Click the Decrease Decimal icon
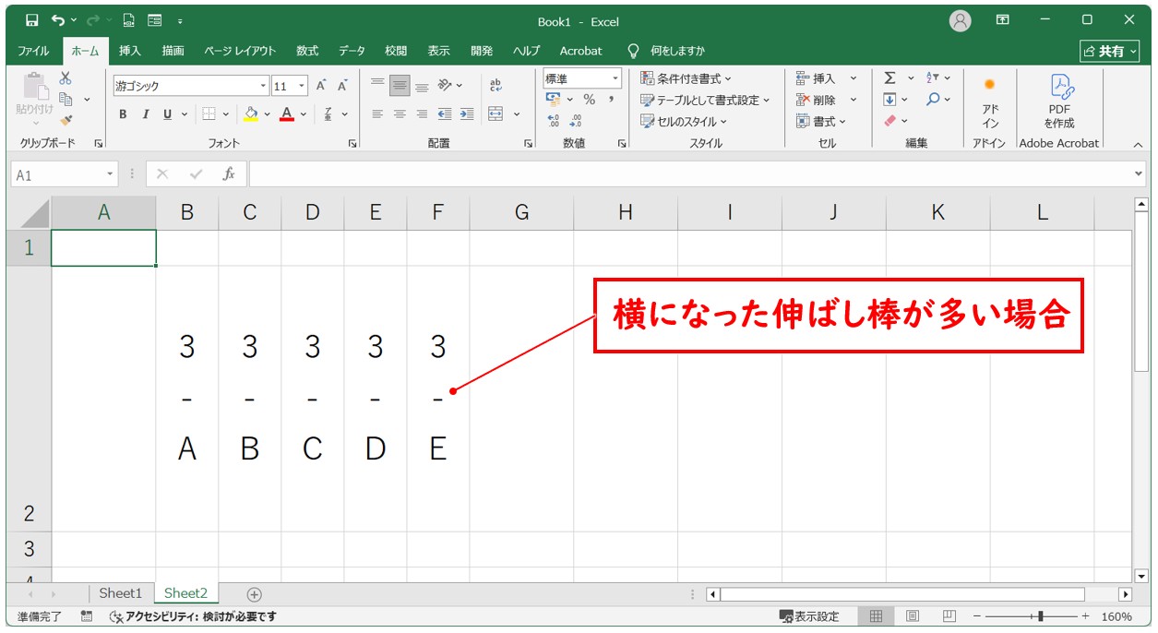The height and width of the screenshot is (633, 1158). pyautogui.click(x=576, y=121)
